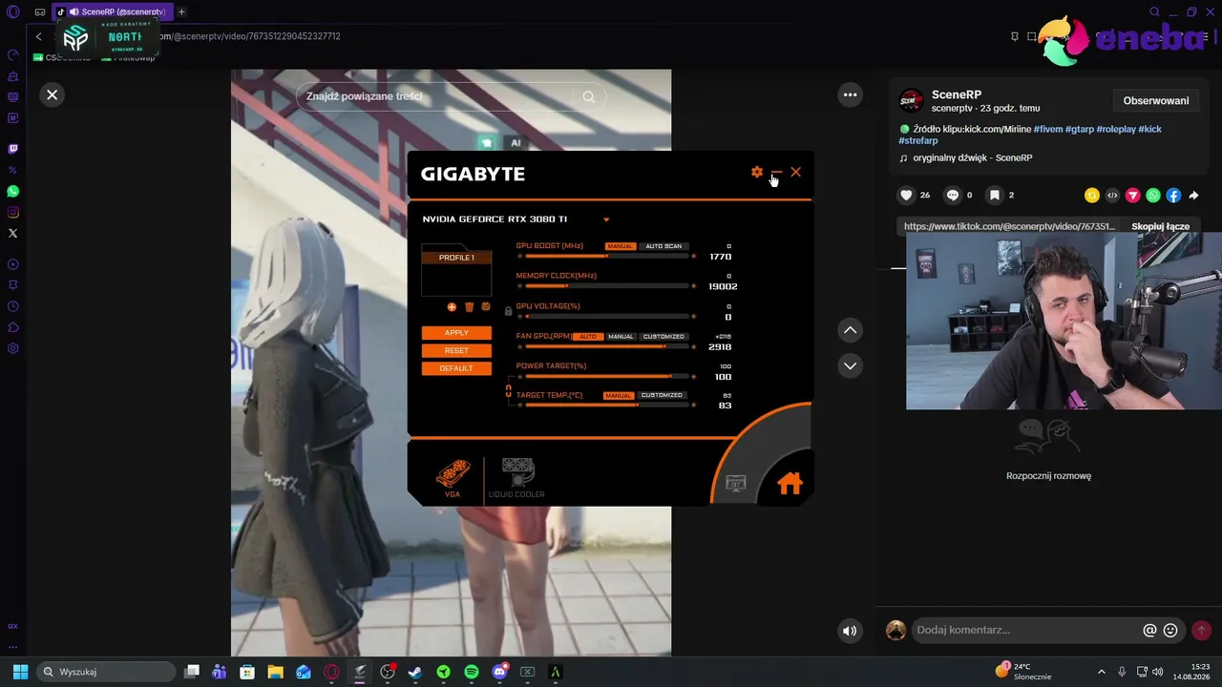Open the #roleplay hashtag
The width and height of the screenshot is (1222, 687).
point(1116,129)
